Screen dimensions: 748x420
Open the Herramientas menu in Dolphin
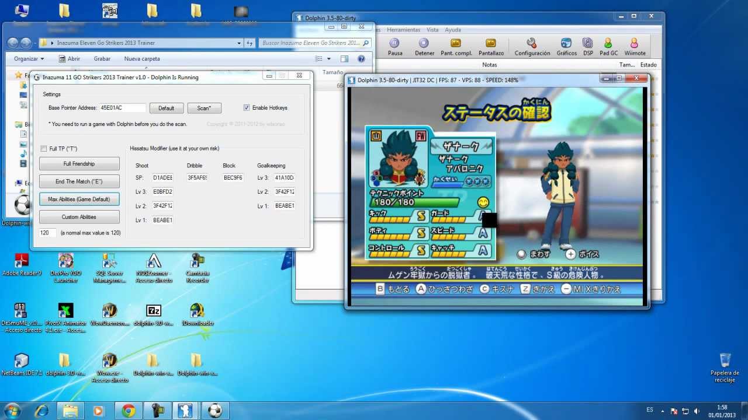click(x=403, y=30)
